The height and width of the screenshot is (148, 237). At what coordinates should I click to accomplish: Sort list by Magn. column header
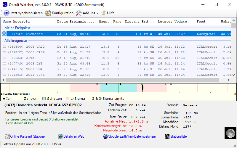coord(104,22)
